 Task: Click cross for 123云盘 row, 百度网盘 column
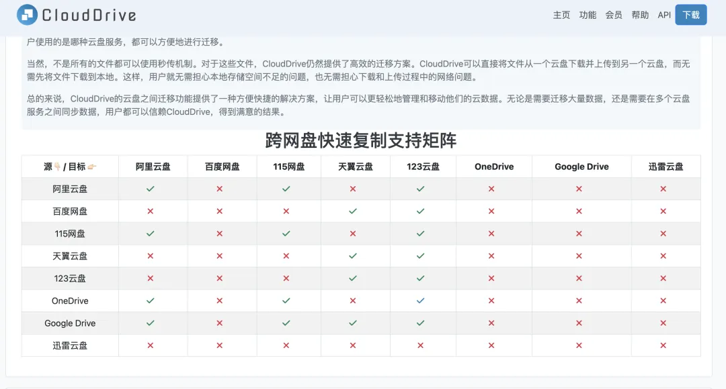[x=219, y=278]
